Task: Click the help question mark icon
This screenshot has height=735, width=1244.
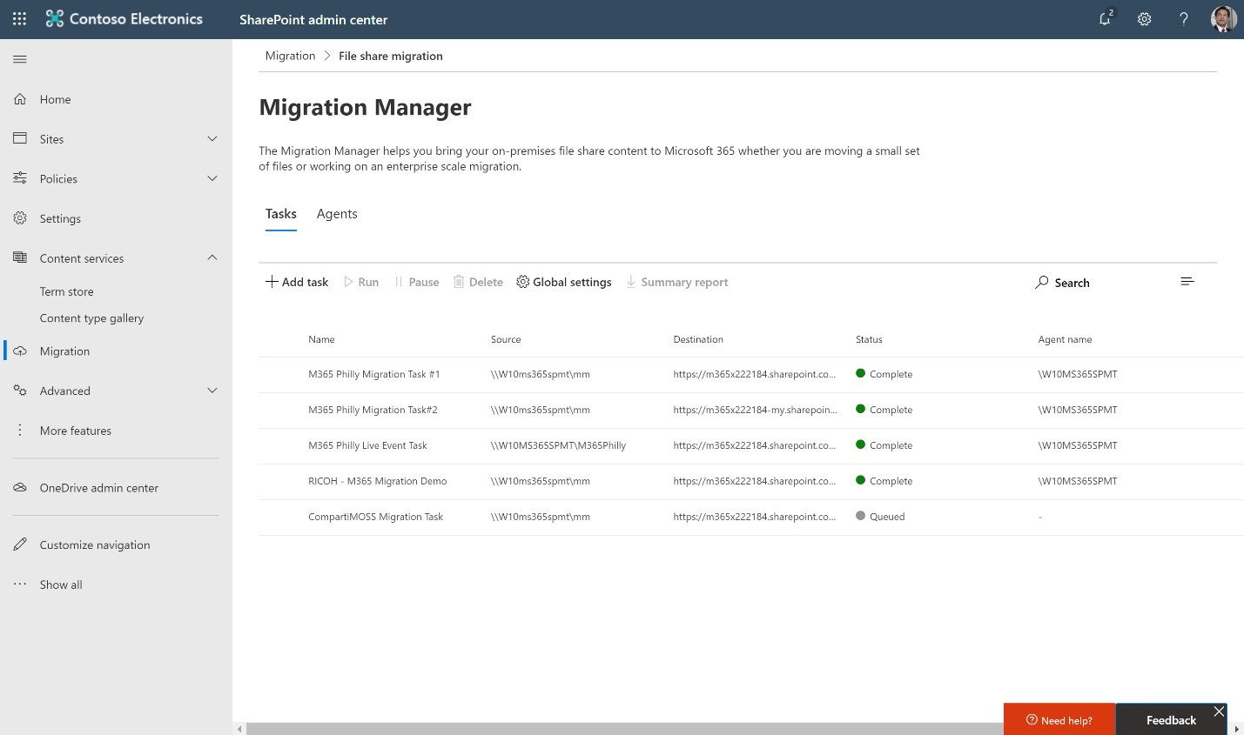Action: tap(1183, 18)
